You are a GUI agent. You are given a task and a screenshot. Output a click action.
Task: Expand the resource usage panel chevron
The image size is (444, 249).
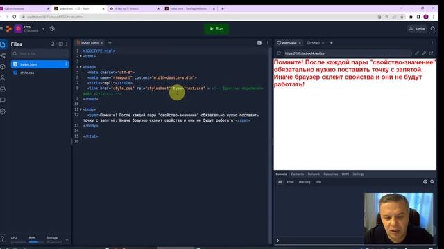click(x=67, y=240)
